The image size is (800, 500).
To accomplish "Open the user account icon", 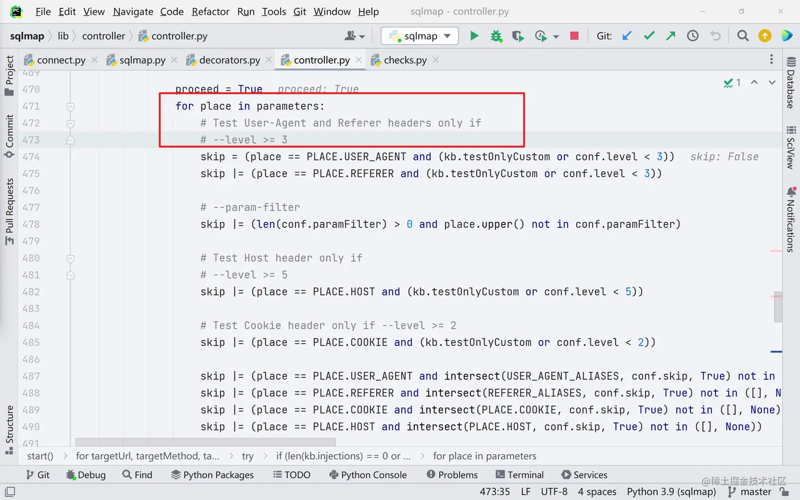I will (x=350, y=36).
